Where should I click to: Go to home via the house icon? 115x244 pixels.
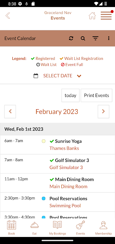tap(92, 16)
